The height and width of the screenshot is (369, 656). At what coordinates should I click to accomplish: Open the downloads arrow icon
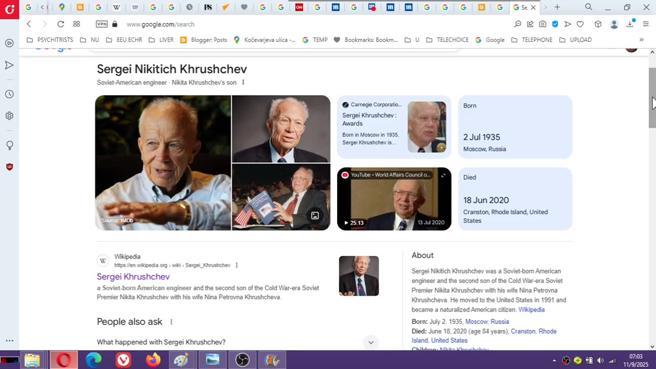(630, 24)
